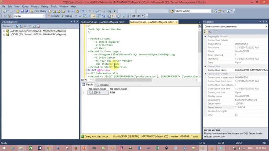Toggle Properties panel auto hide pin
Viewport: 269px width, 151px height.
pyautogui.click(x=263, y=22)
